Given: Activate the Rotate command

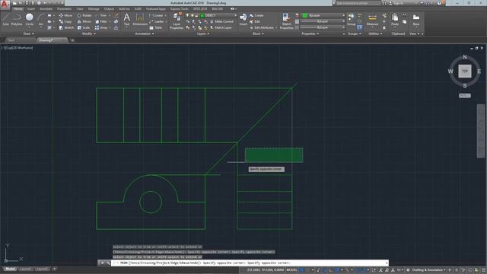Looking at the screenshot, I should 84,15.
